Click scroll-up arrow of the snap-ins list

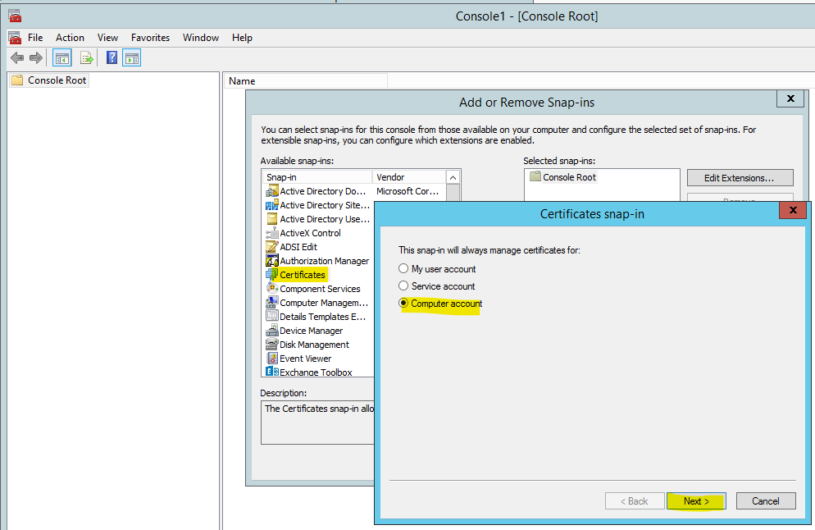[453, 177]
